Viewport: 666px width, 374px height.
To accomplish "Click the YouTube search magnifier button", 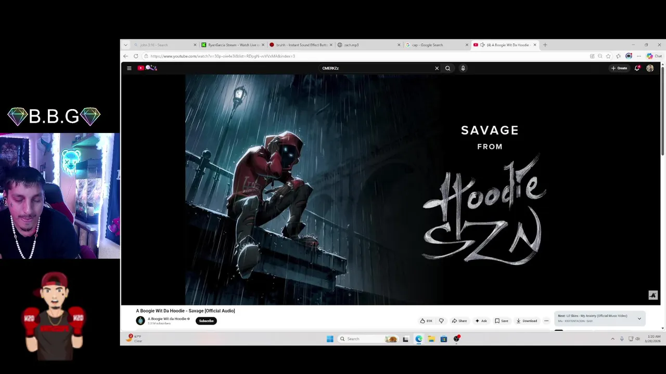I will coord(447,68).
